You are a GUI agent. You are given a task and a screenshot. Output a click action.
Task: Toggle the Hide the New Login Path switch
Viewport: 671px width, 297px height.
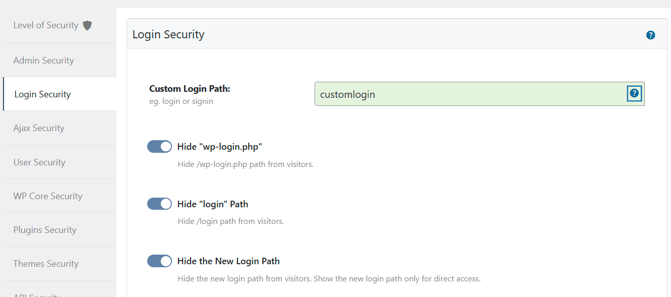pyautogui.click(x=159, y=261)
